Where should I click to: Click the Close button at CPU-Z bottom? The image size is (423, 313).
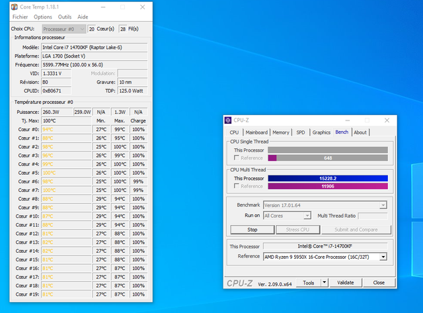click(x=379, y=283)
